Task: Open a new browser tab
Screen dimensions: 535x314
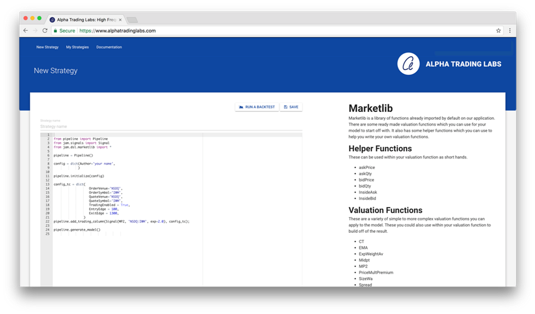Action: [132, 20]
